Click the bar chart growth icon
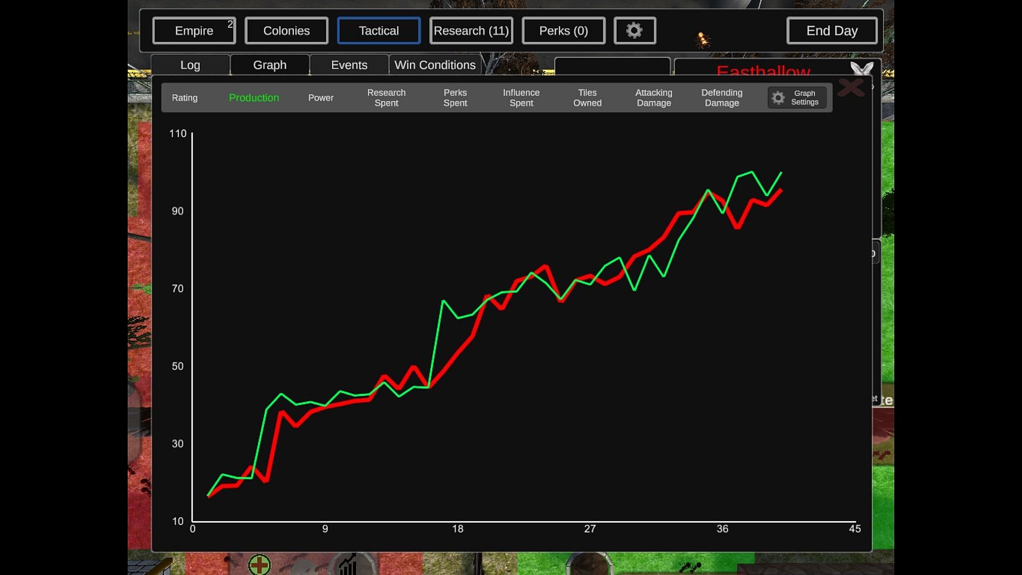This screenshot has height=575, width=1022. pyautogui.click(x=348, y=564)
